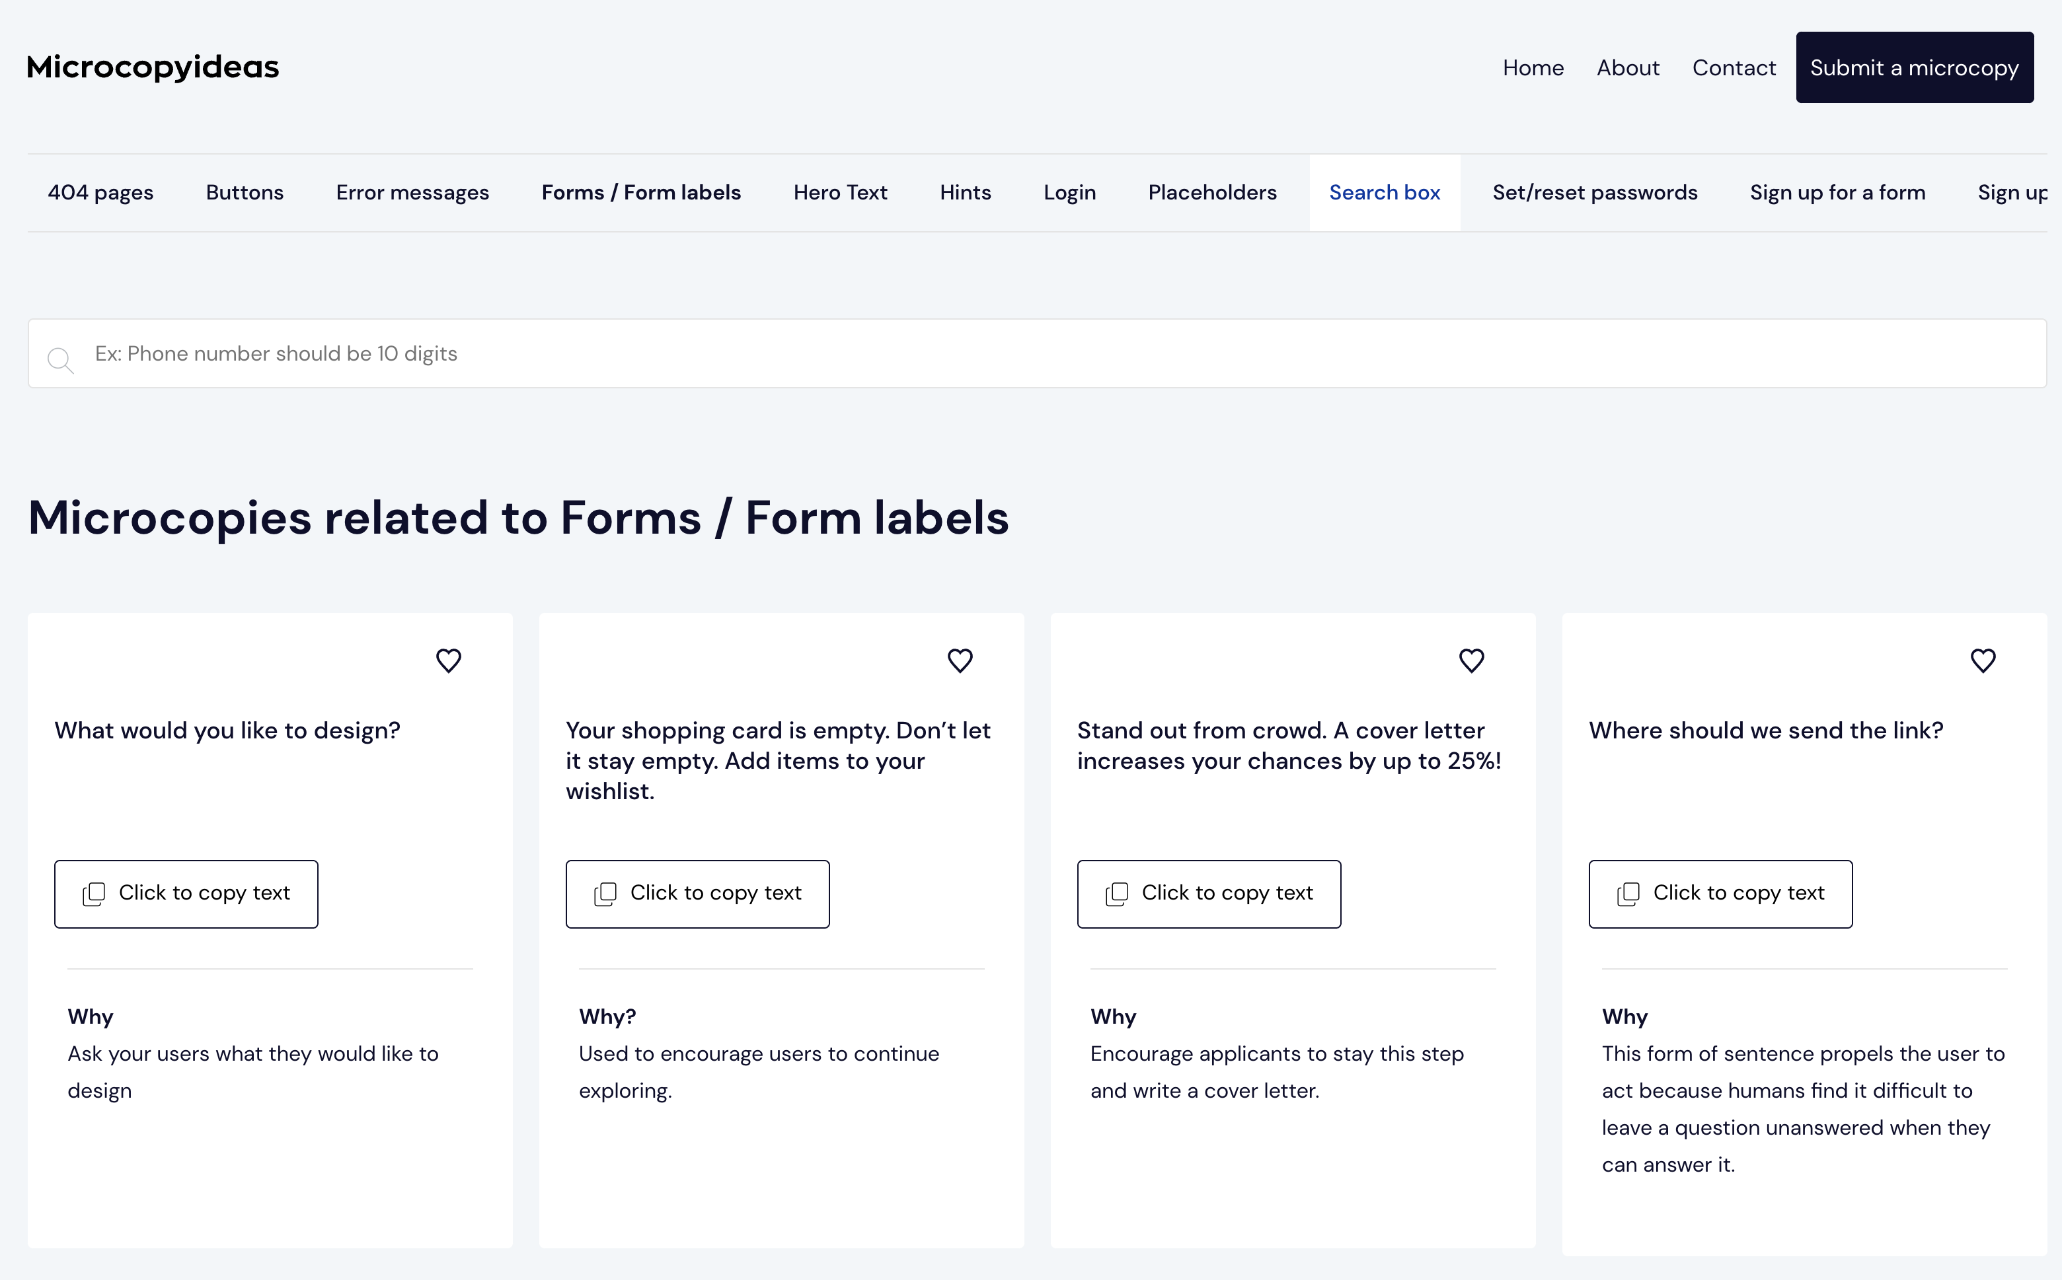Favorite the 'What would you like to design?' card
The image size is (2062, 1280).
[448, 660]
